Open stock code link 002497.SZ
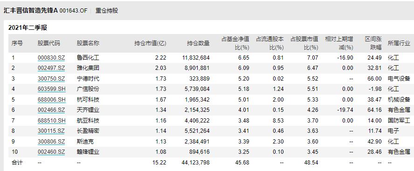 tap(51, 68)
